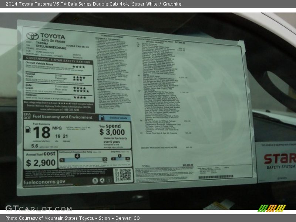296x222 pixels.
Task: Click the 5.6 gallons per 100 miles value
Action: (x=34, y=146)
